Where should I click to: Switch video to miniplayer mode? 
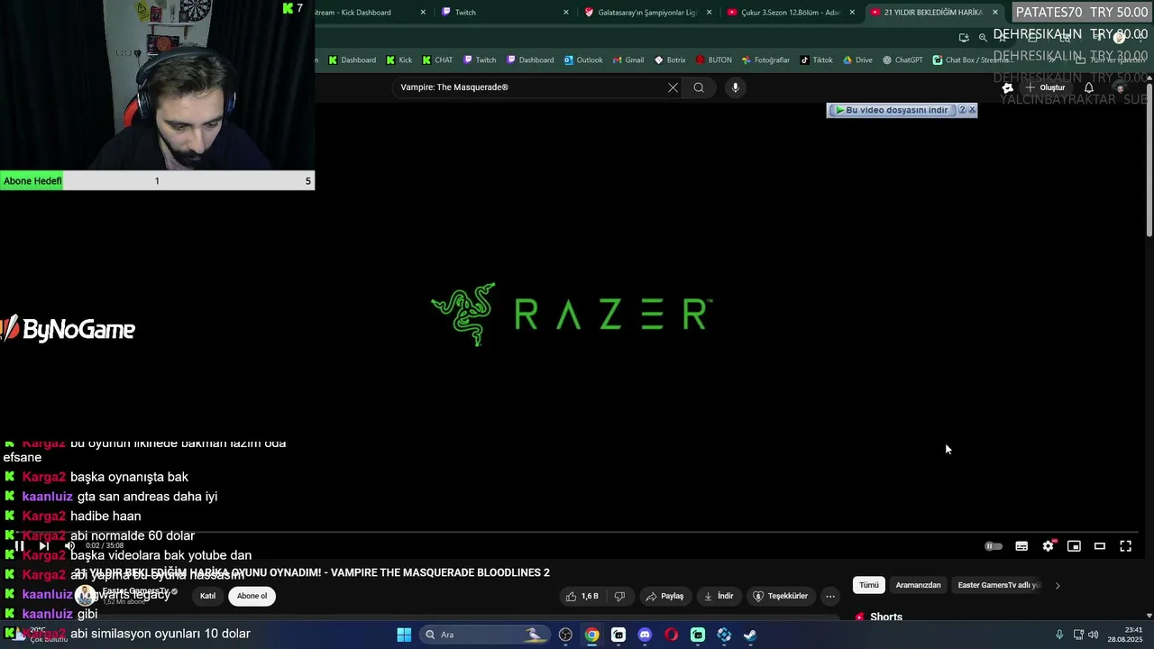1074,546
